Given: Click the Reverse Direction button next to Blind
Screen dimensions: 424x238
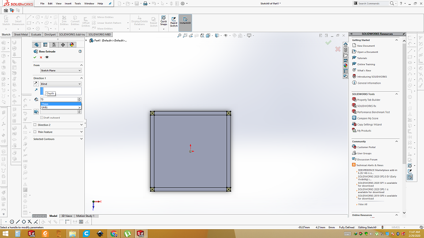Looking at the screenshot, I should [x=36, y=84].
